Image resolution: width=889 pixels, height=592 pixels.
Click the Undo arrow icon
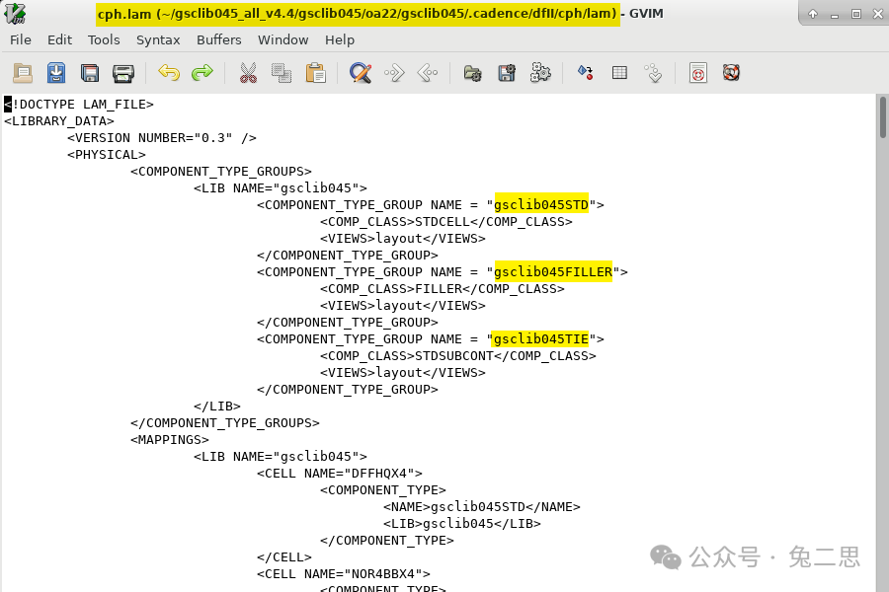tap(169, 73)
